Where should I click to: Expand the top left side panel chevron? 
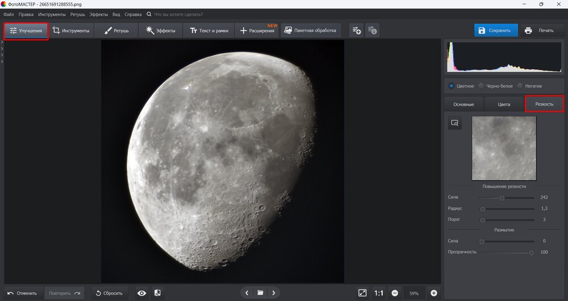[x=2, y=43]
